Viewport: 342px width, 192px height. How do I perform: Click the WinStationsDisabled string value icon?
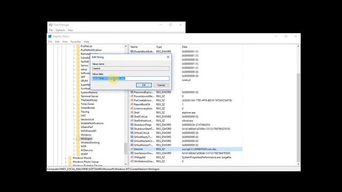(x=132, y=161)
